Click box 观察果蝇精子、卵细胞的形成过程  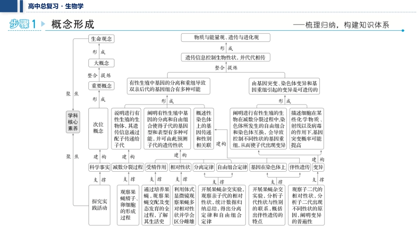coord(128,205)
